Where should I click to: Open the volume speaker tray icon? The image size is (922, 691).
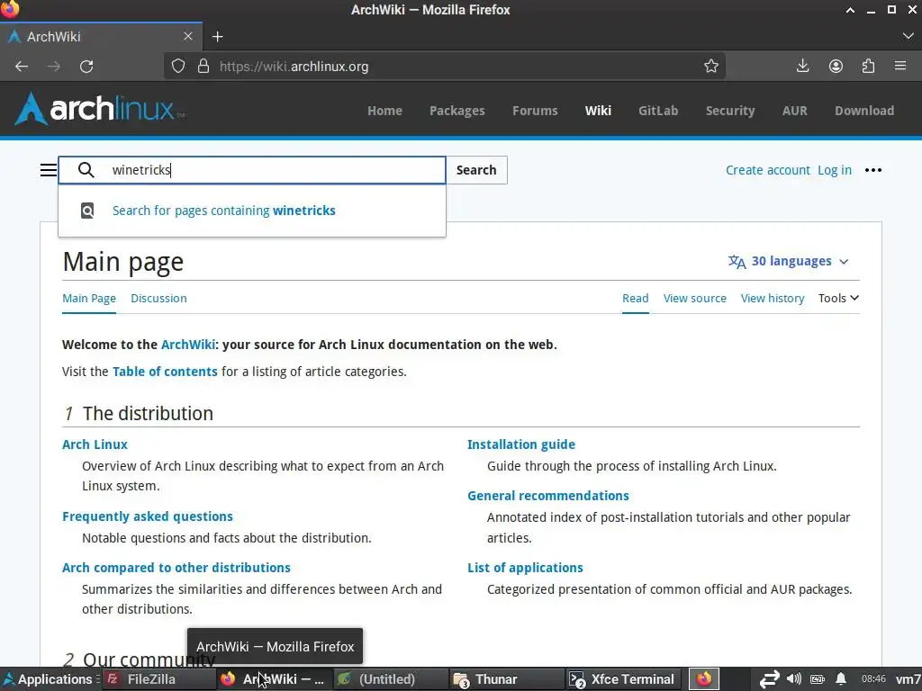[794, 679]
